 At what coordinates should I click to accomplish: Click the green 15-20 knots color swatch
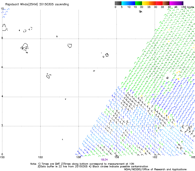(x=139, y=3)
